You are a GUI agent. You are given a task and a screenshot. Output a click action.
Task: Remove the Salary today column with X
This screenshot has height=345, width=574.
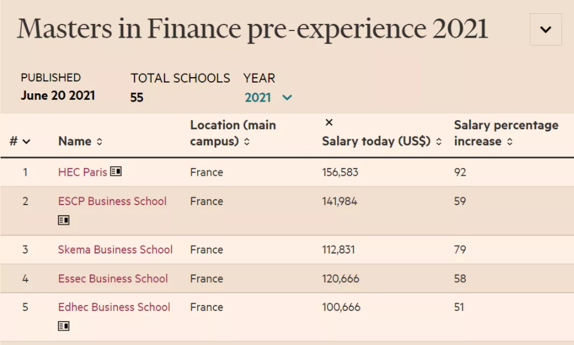pyautogui.click(x=329, y=123)
